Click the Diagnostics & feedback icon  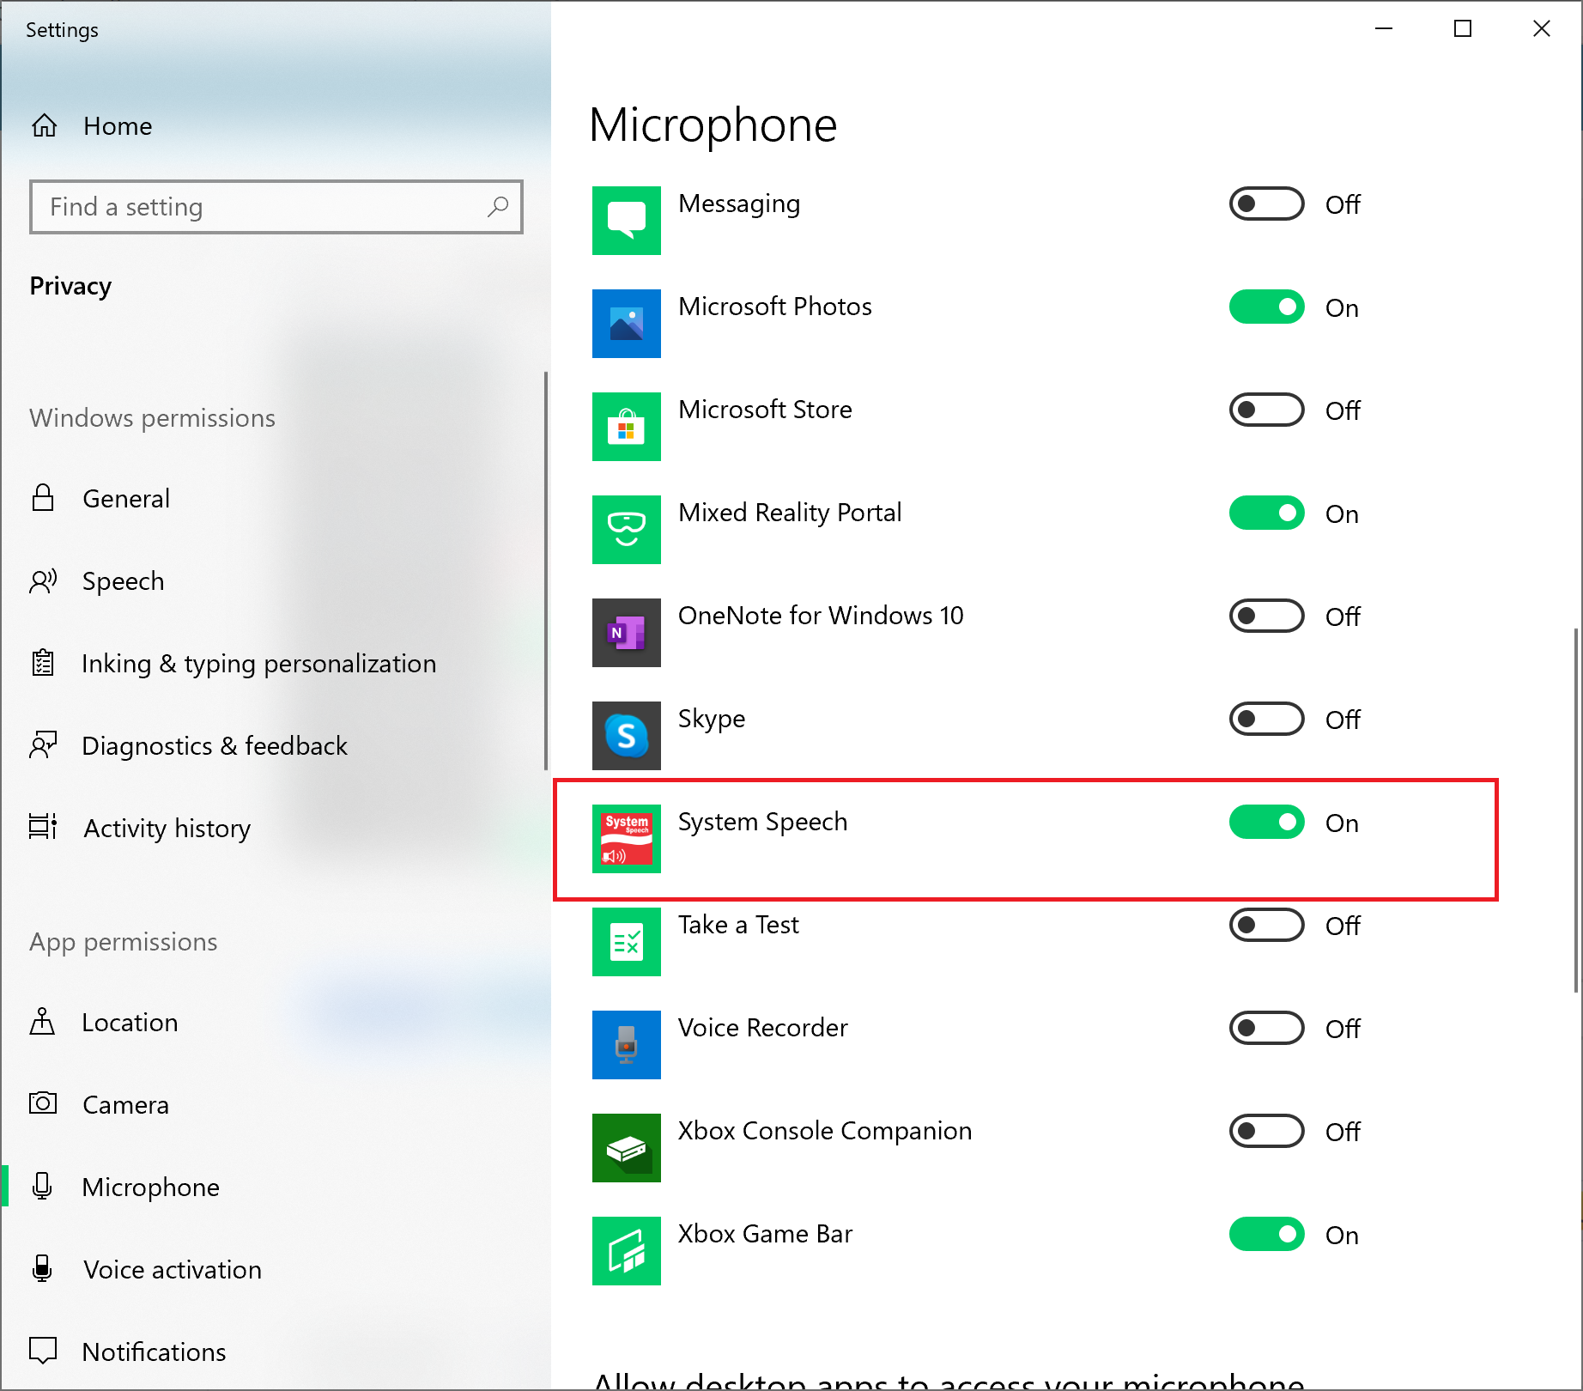point(43,745)
